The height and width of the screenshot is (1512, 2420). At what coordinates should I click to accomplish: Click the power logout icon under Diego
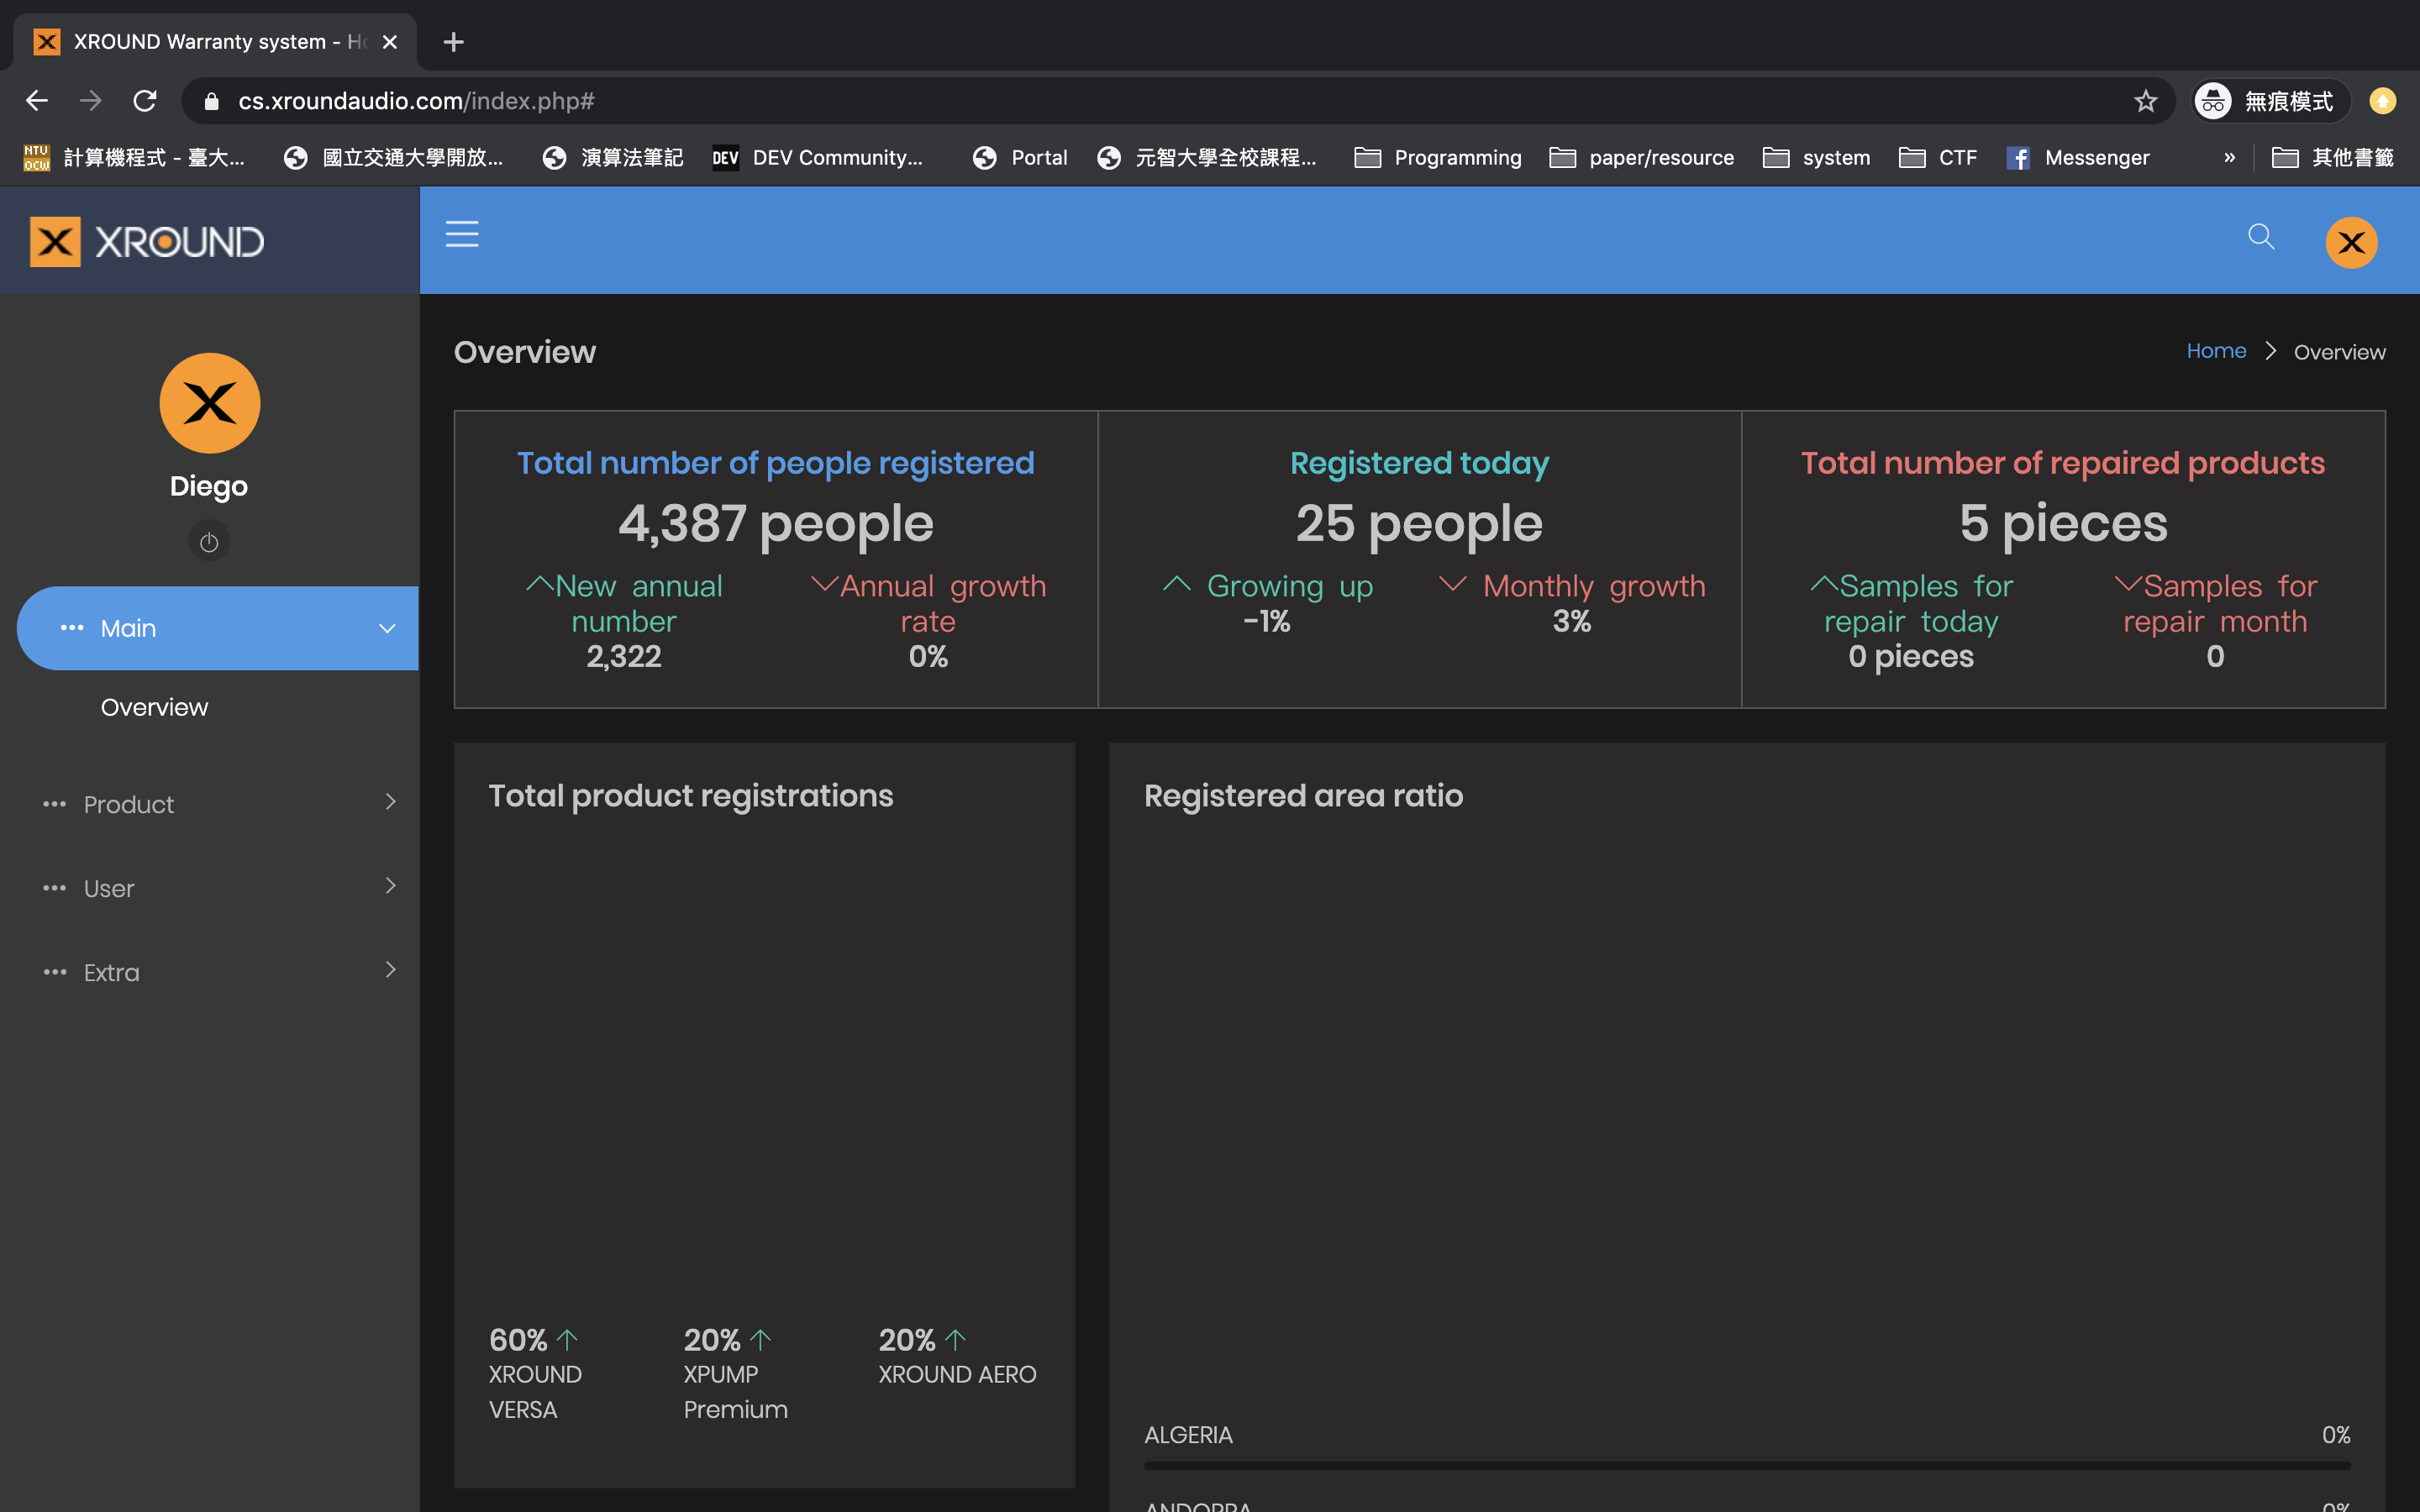click(209, 541)
